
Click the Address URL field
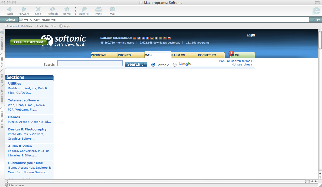[164, 20]
